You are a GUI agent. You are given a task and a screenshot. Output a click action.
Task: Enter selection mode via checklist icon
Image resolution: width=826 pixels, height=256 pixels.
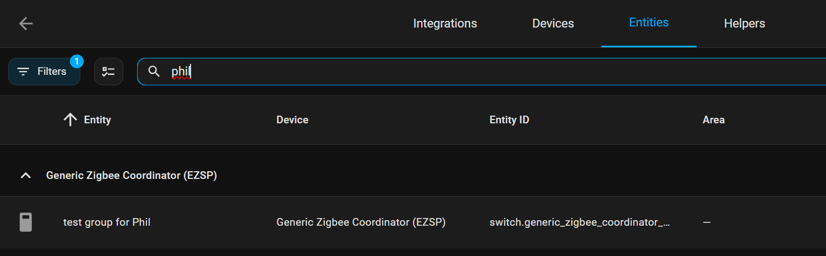point(108,72)
